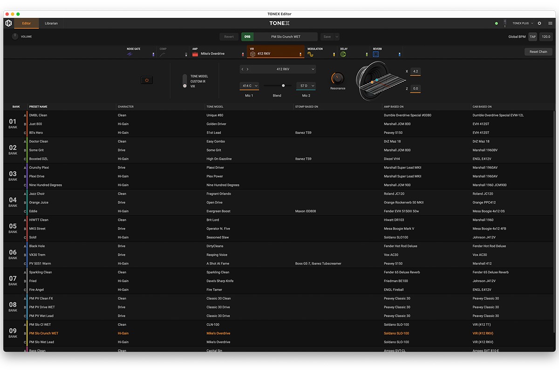This screenshot has height=372, width=559.
Task: Open the hamburger menu icon
Action: click(x=550, y=23)
